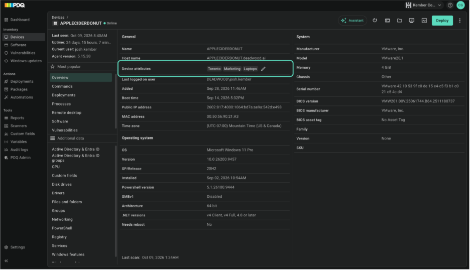Click the Scanners icon in sidebar
The width and height of the screenshot is (470, 270).
[x=6, y=126]
